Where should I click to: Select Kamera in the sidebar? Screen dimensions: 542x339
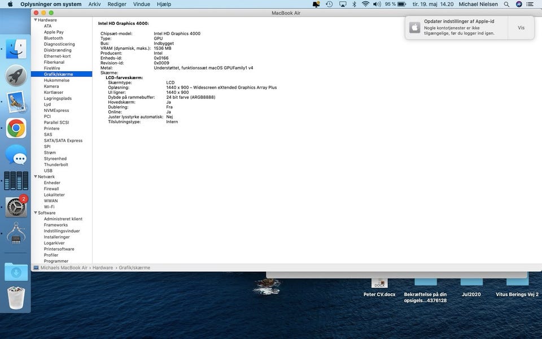(x=51, y=86)
